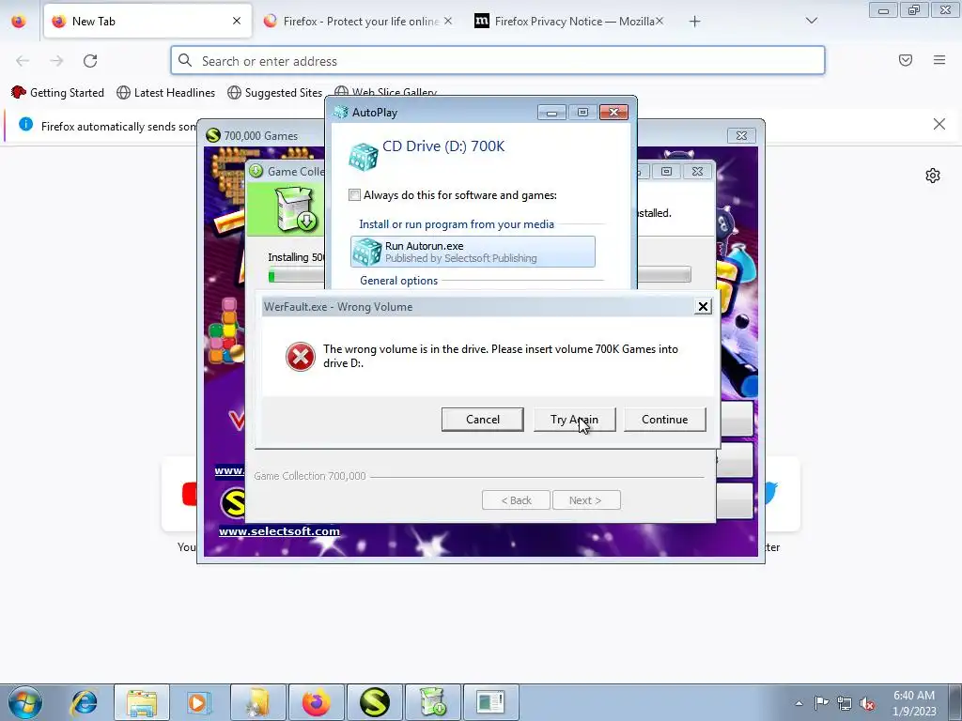Go back in Firefox navigation
Image resolution: width=962 pixels, height=721 pixels.
pos(23,61)
